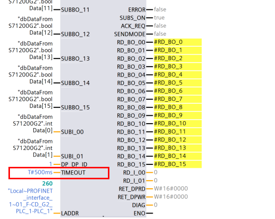The width and height of the screenshot is (275, 219).
Task: Click the DIAG output value 0
Action: point(156,205)
